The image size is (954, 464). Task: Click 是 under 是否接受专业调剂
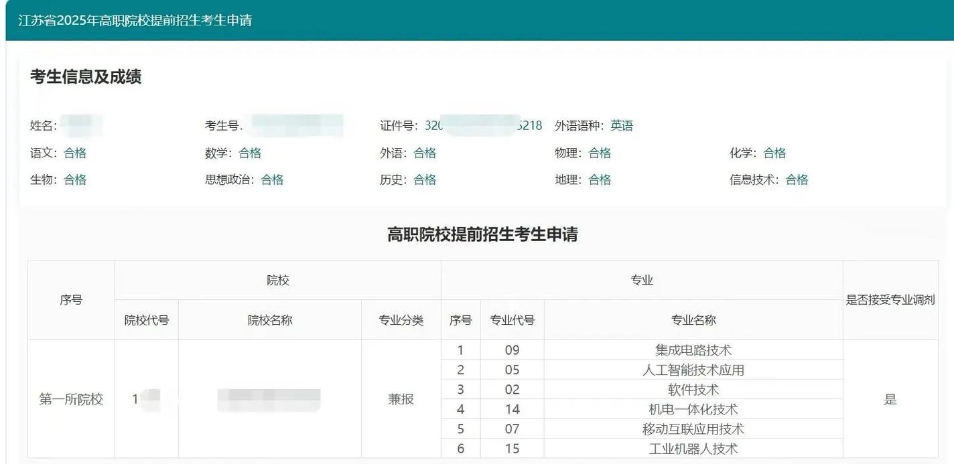(890, 398)
